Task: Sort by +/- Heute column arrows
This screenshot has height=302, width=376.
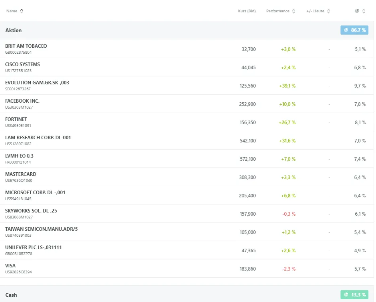Action: tap(329, 11)
